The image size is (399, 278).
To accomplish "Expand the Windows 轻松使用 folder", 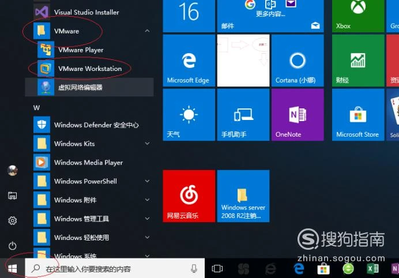I will (147, 238).
